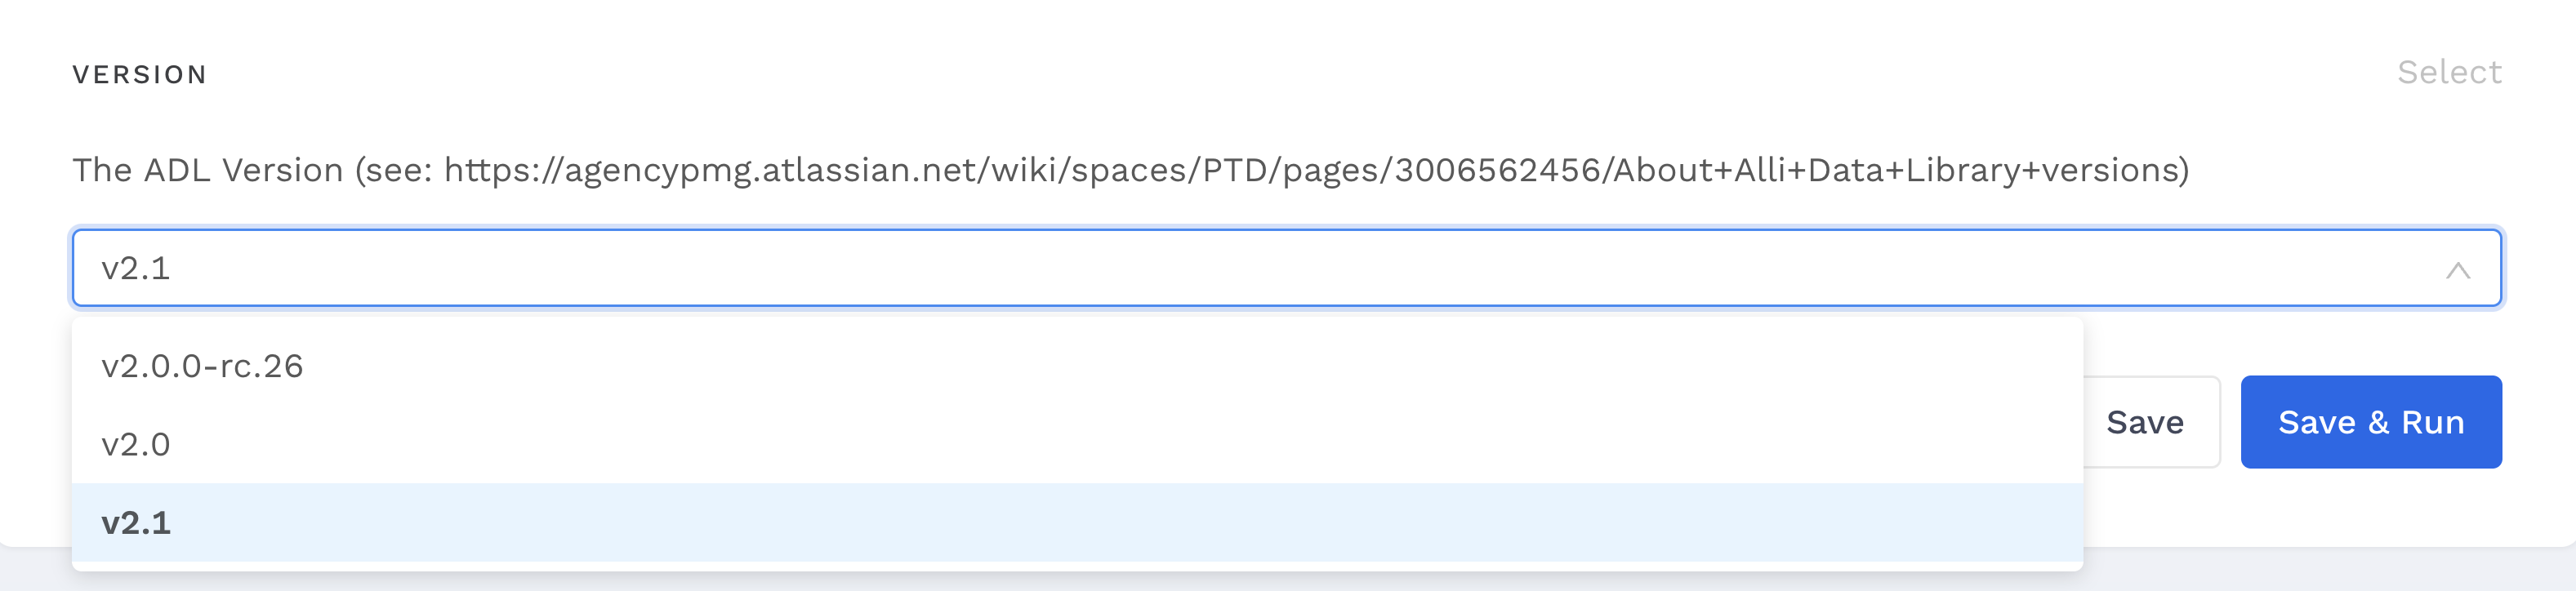This screenshot has width=2576, height=591.
Task: Select the highlighted v2.1 list option
Action: click(1077, 522)
